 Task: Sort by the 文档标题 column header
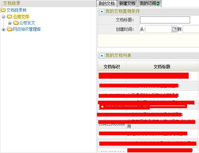[x=162, y=67]
